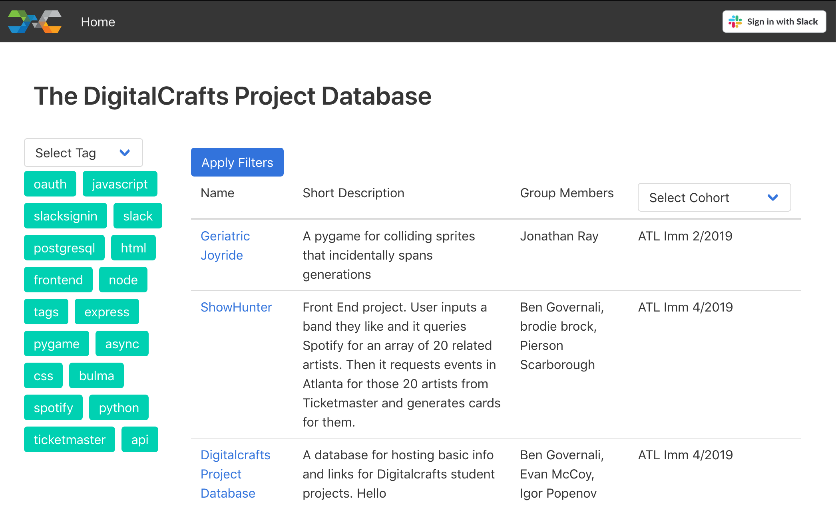Open Digitalcrafts Project Database link

[235, 474]
